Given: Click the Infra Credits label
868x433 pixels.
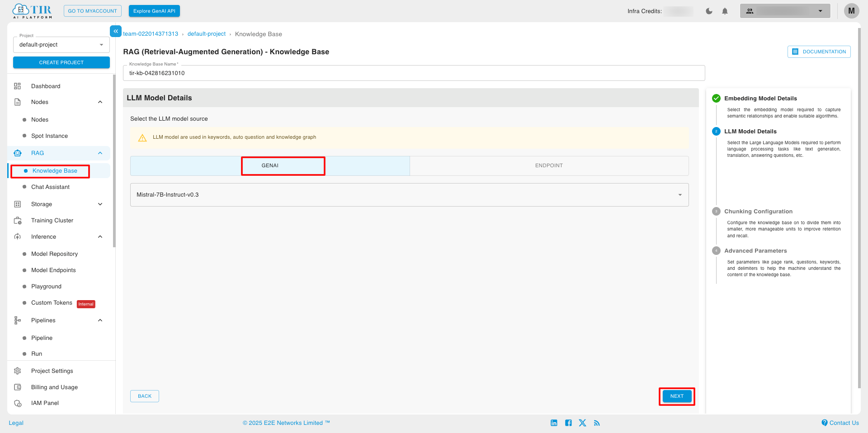Looking at the screenshot, I should 645,11.
